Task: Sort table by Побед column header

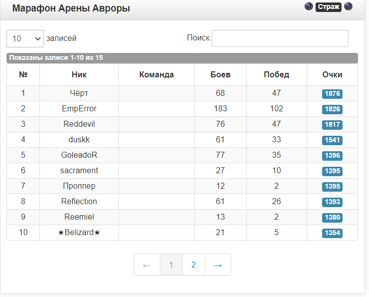Action: [x=276, y=75]
